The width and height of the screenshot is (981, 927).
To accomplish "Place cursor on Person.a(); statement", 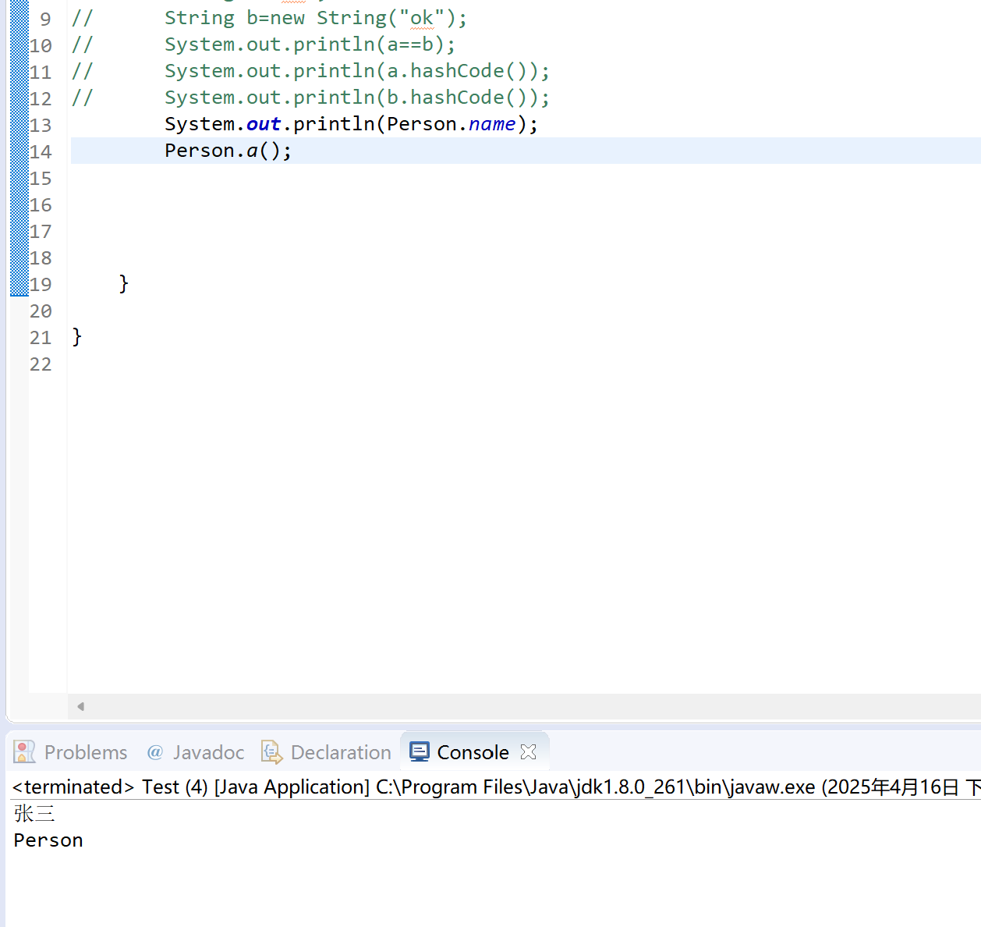I will [x=228, y=151].
